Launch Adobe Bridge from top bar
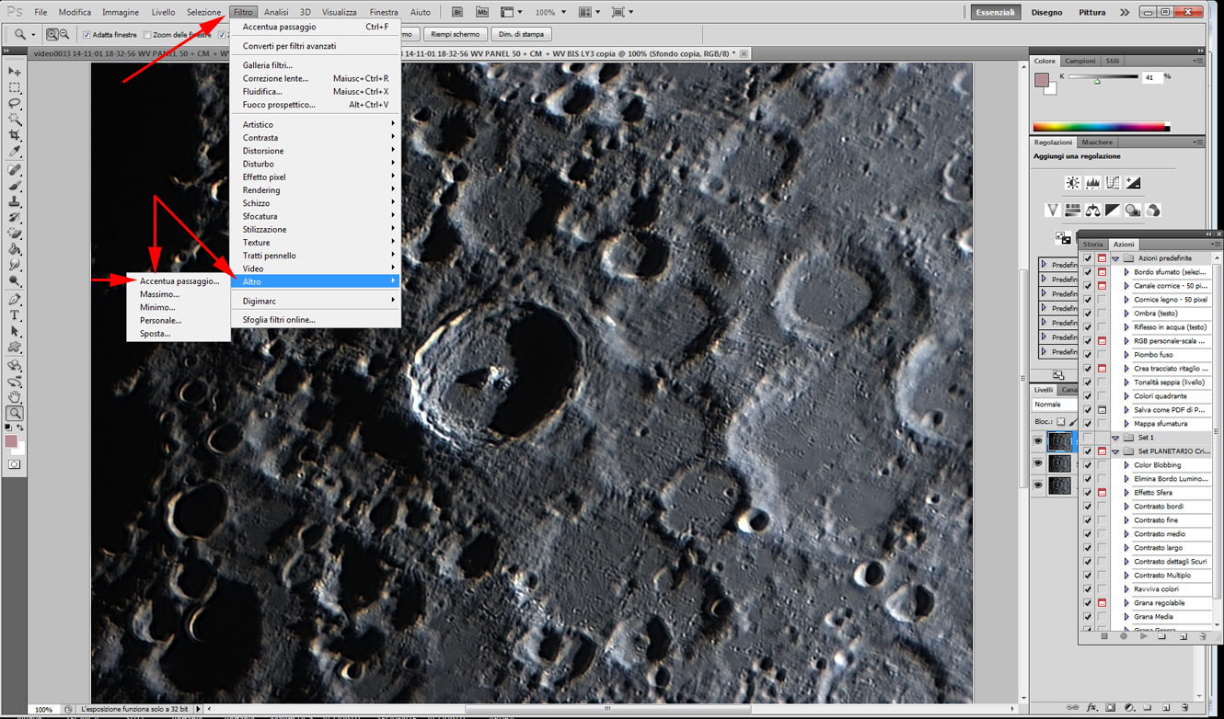1224x719 pixels. pyautogui.click(x=457, y=12)
